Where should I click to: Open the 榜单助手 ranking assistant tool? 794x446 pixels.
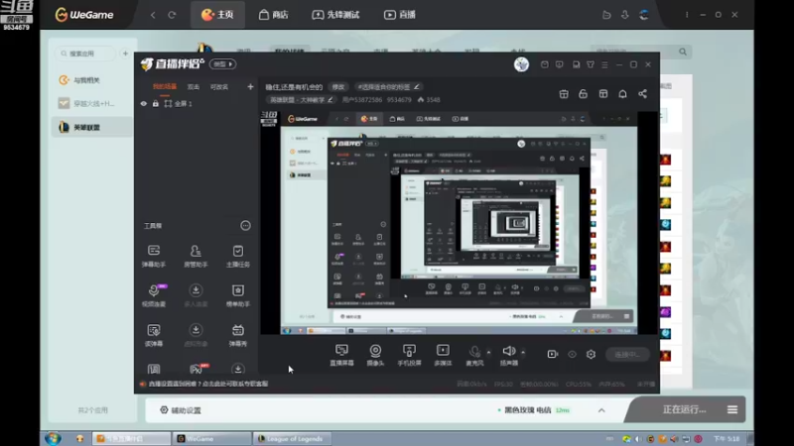coord(237,295)
